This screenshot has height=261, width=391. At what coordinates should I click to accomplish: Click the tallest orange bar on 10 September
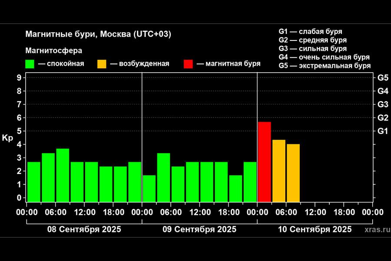278,171
